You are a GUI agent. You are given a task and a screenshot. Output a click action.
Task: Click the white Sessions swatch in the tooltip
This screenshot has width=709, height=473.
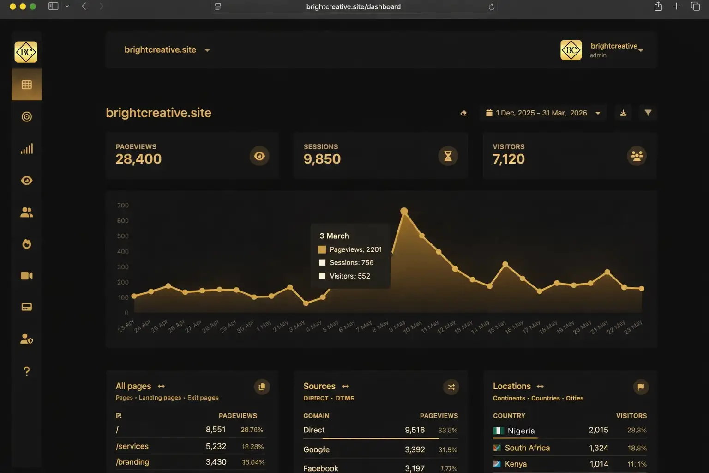322,263
